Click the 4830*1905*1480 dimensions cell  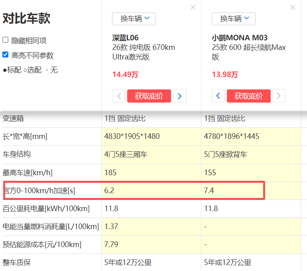(132, 136)
